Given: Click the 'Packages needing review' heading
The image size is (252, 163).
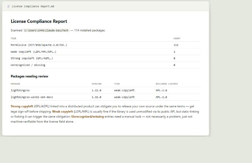Looking at the screenshot, I should tap(29, 76).
